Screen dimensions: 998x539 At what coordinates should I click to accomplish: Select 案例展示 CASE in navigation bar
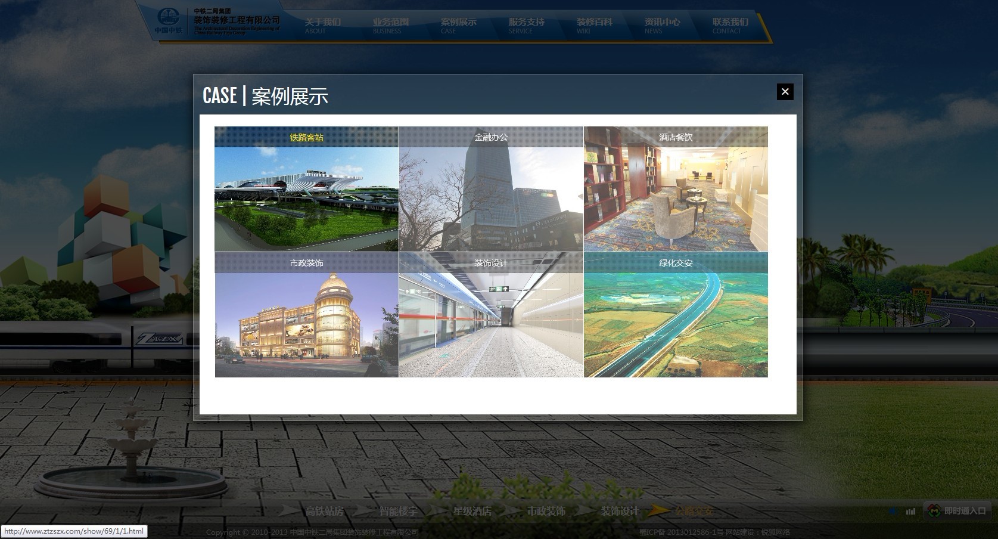point(458,26)
